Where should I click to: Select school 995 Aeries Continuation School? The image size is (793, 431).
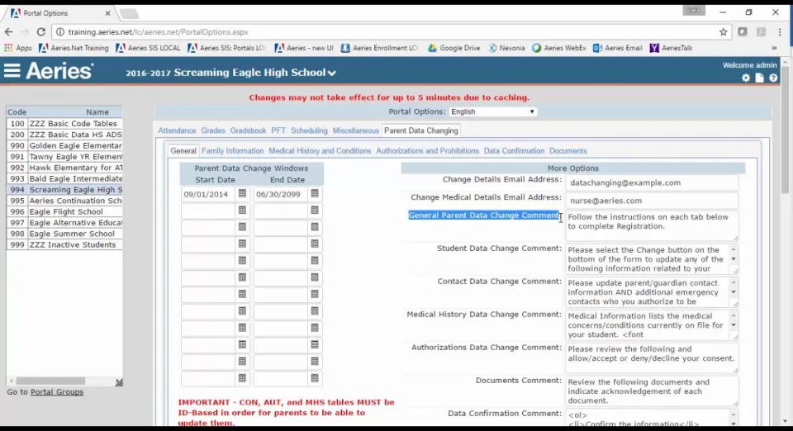[x=64, y=201]
